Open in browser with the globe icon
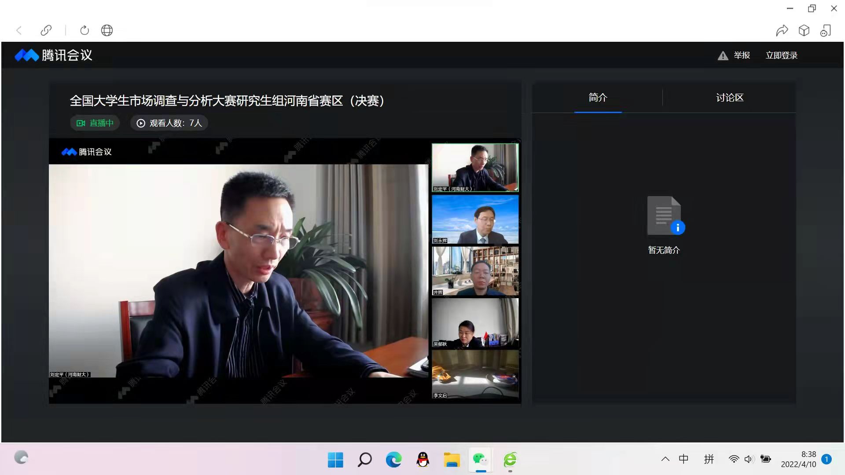 [107, 30]
